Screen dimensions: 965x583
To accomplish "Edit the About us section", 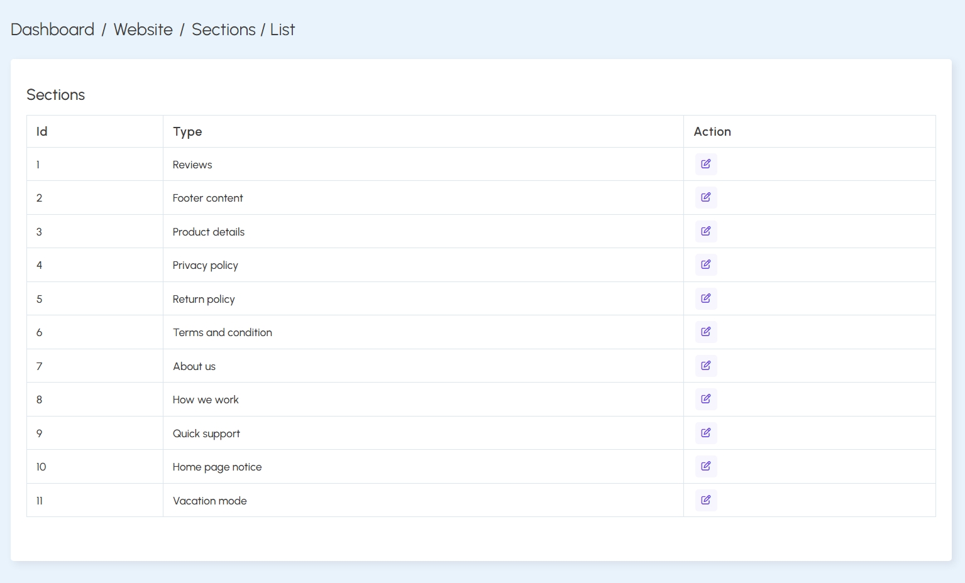I will 706,366.
